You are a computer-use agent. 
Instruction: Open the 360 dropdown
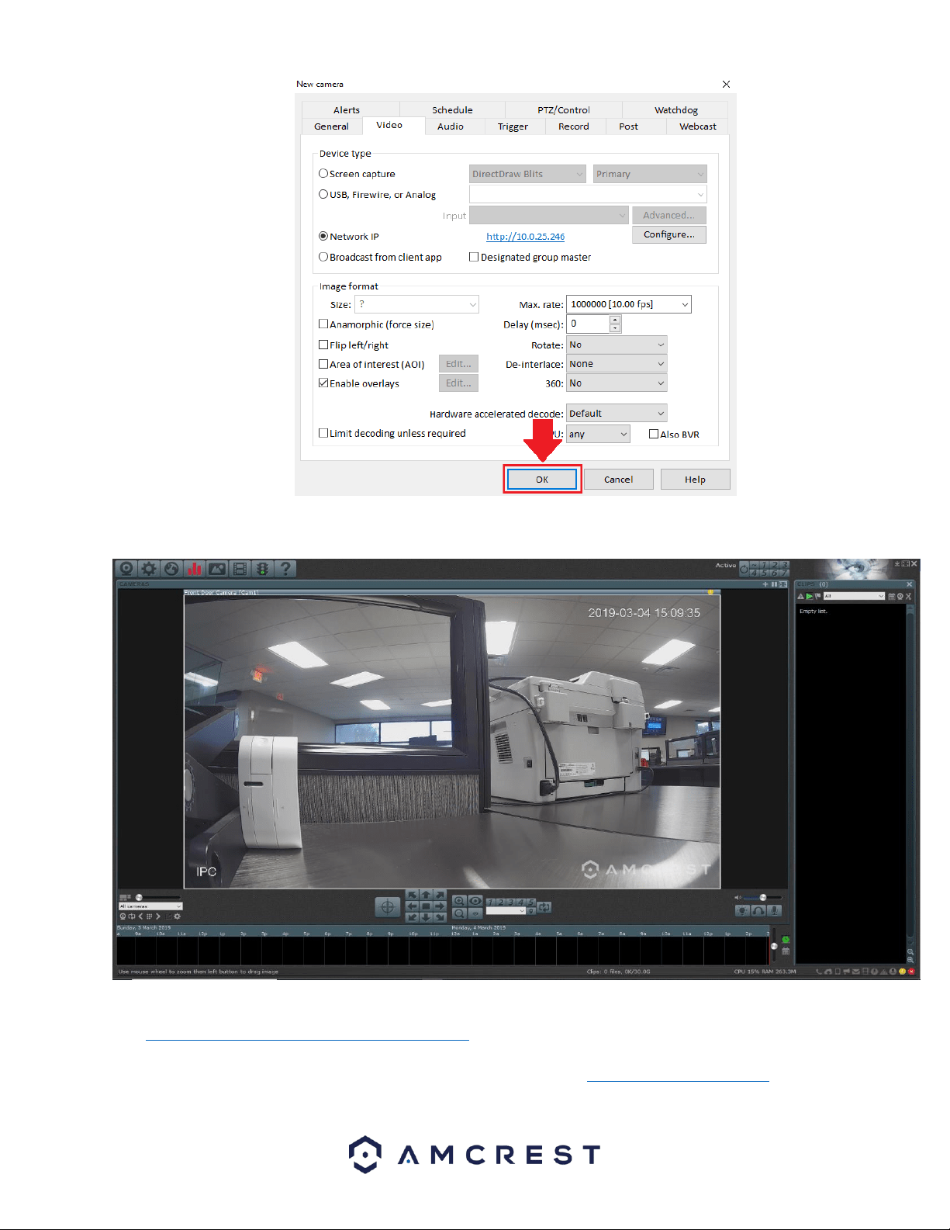point(617,383)
